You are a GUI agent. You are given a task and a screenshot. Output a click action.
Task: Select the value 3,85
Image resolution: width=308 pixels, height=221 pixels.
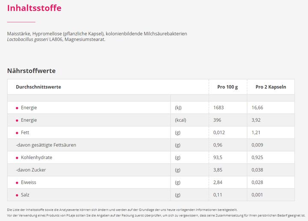click(218, 170)
